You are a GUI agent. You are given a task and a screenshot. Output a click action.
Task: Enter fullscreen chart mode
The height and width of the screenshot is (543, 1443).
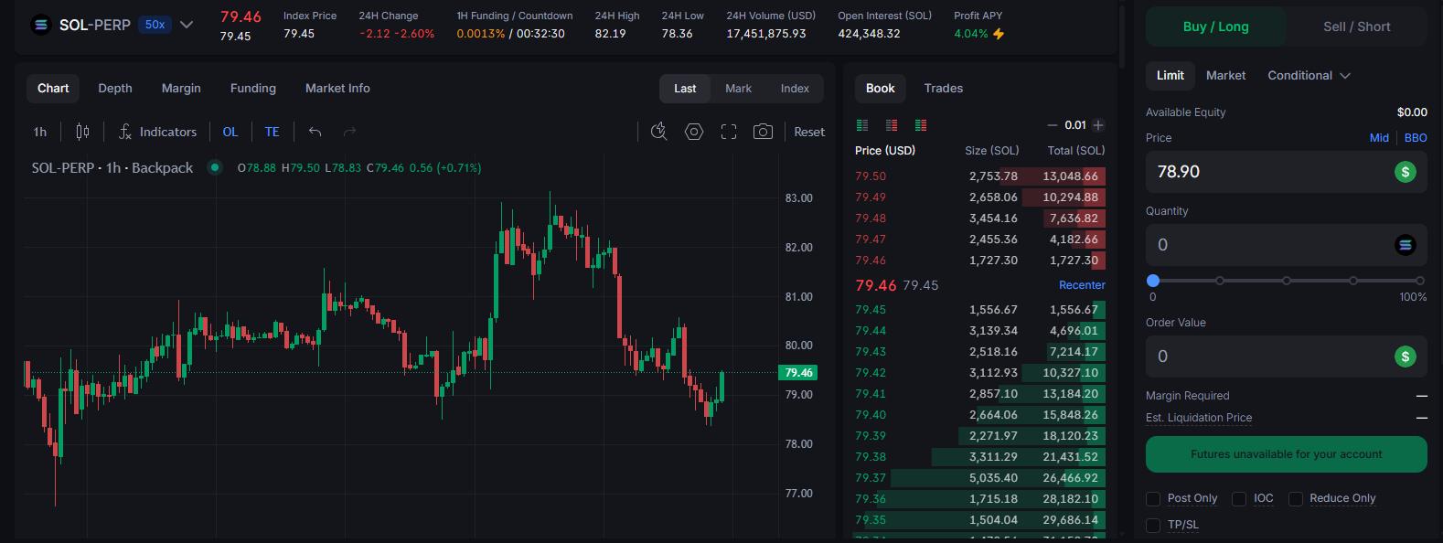pos(729,132)
